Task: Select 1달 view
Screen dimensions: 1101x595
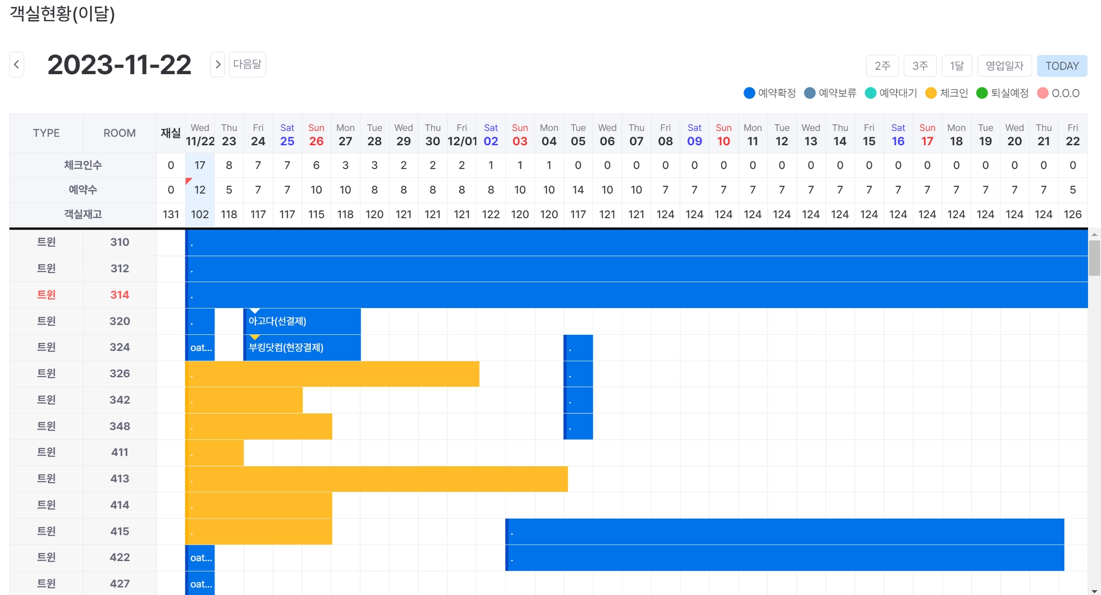Action: 956,66
